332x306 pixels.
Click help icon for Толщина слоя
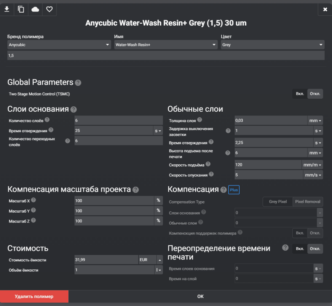click(x=200, y=120)
